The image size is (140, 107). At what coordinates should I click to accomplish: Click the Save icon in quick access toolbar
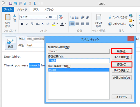[11, 4]
